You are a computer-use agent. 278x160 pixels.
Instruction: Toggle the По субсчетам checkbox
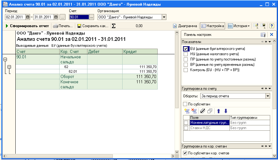pos(185,104)
